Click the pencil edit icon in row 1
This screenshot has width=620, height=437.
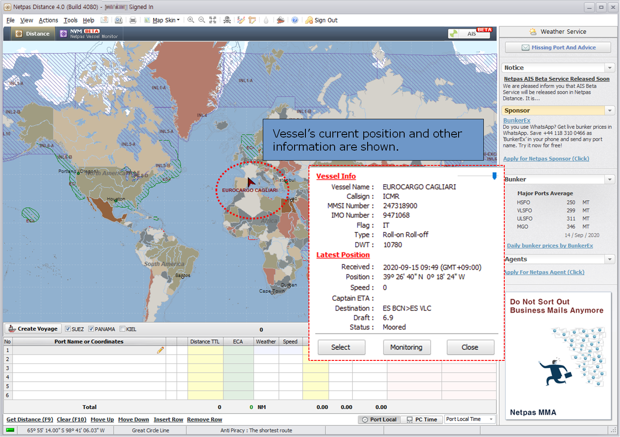pos(161,350)
